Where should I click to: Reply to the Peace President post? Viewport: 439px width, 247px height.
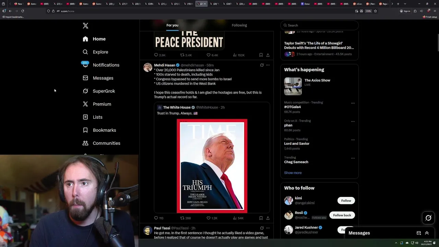(160, 55)
